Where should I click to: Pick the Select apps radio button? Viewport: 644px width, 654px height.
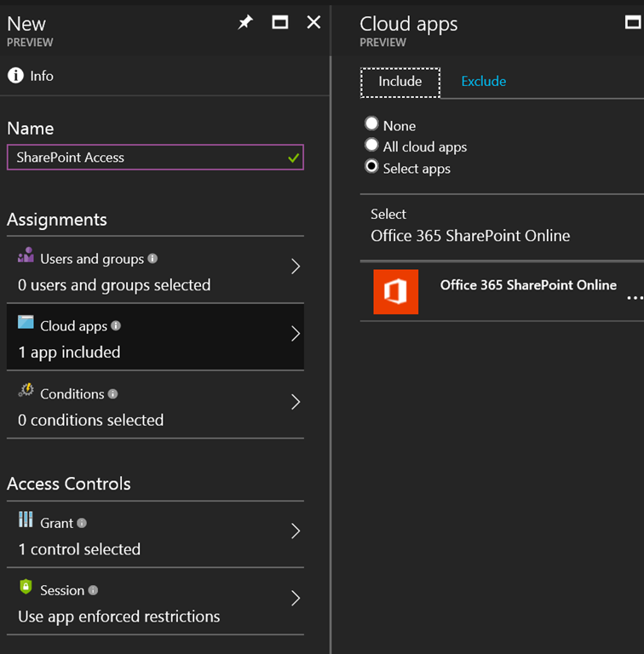tap(371, 167)
